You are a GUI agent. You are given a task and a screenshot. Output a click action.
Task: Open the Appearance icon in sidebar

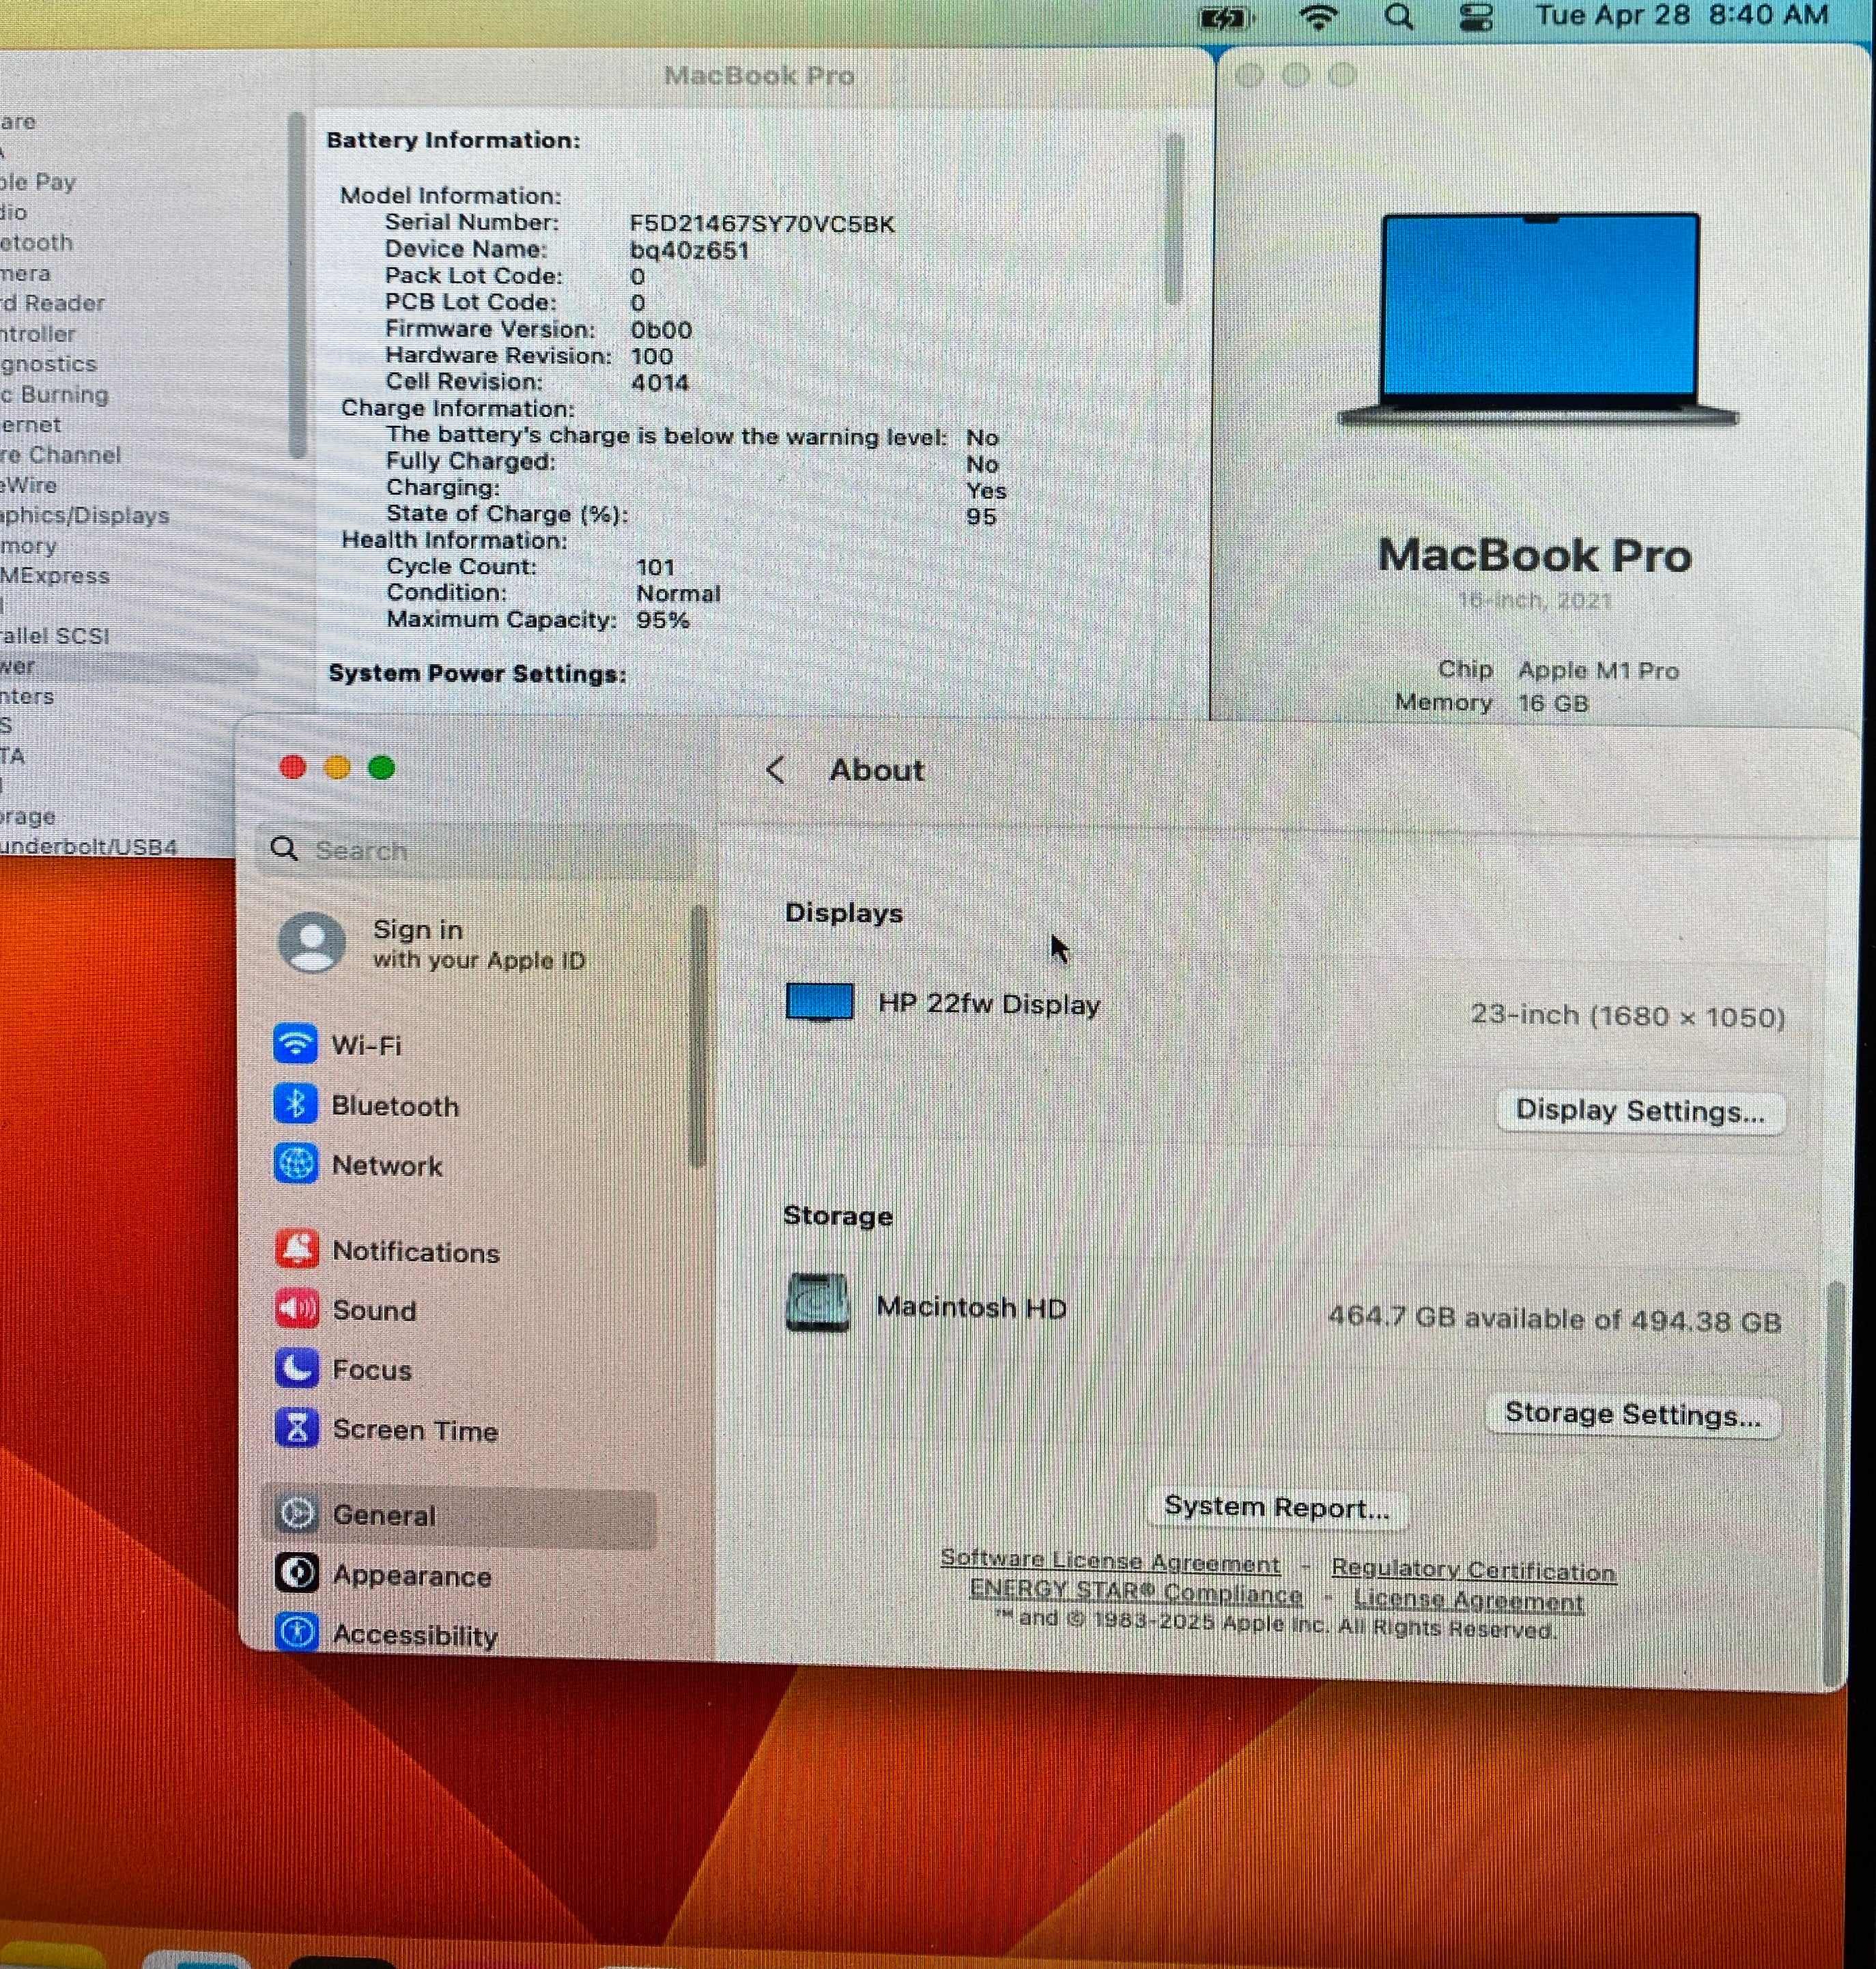297,1573
